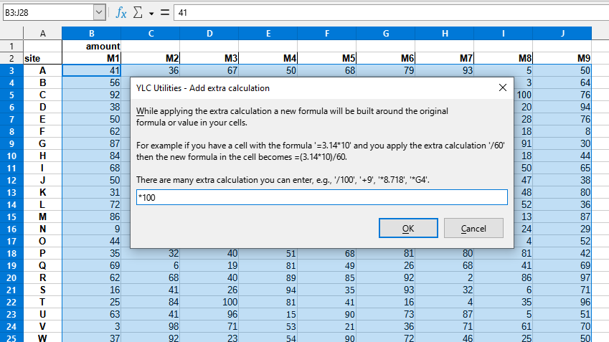Screen dimensions: 609x342
Task: Click the 'M5' header cell
Action: click(x=327, y=58)
